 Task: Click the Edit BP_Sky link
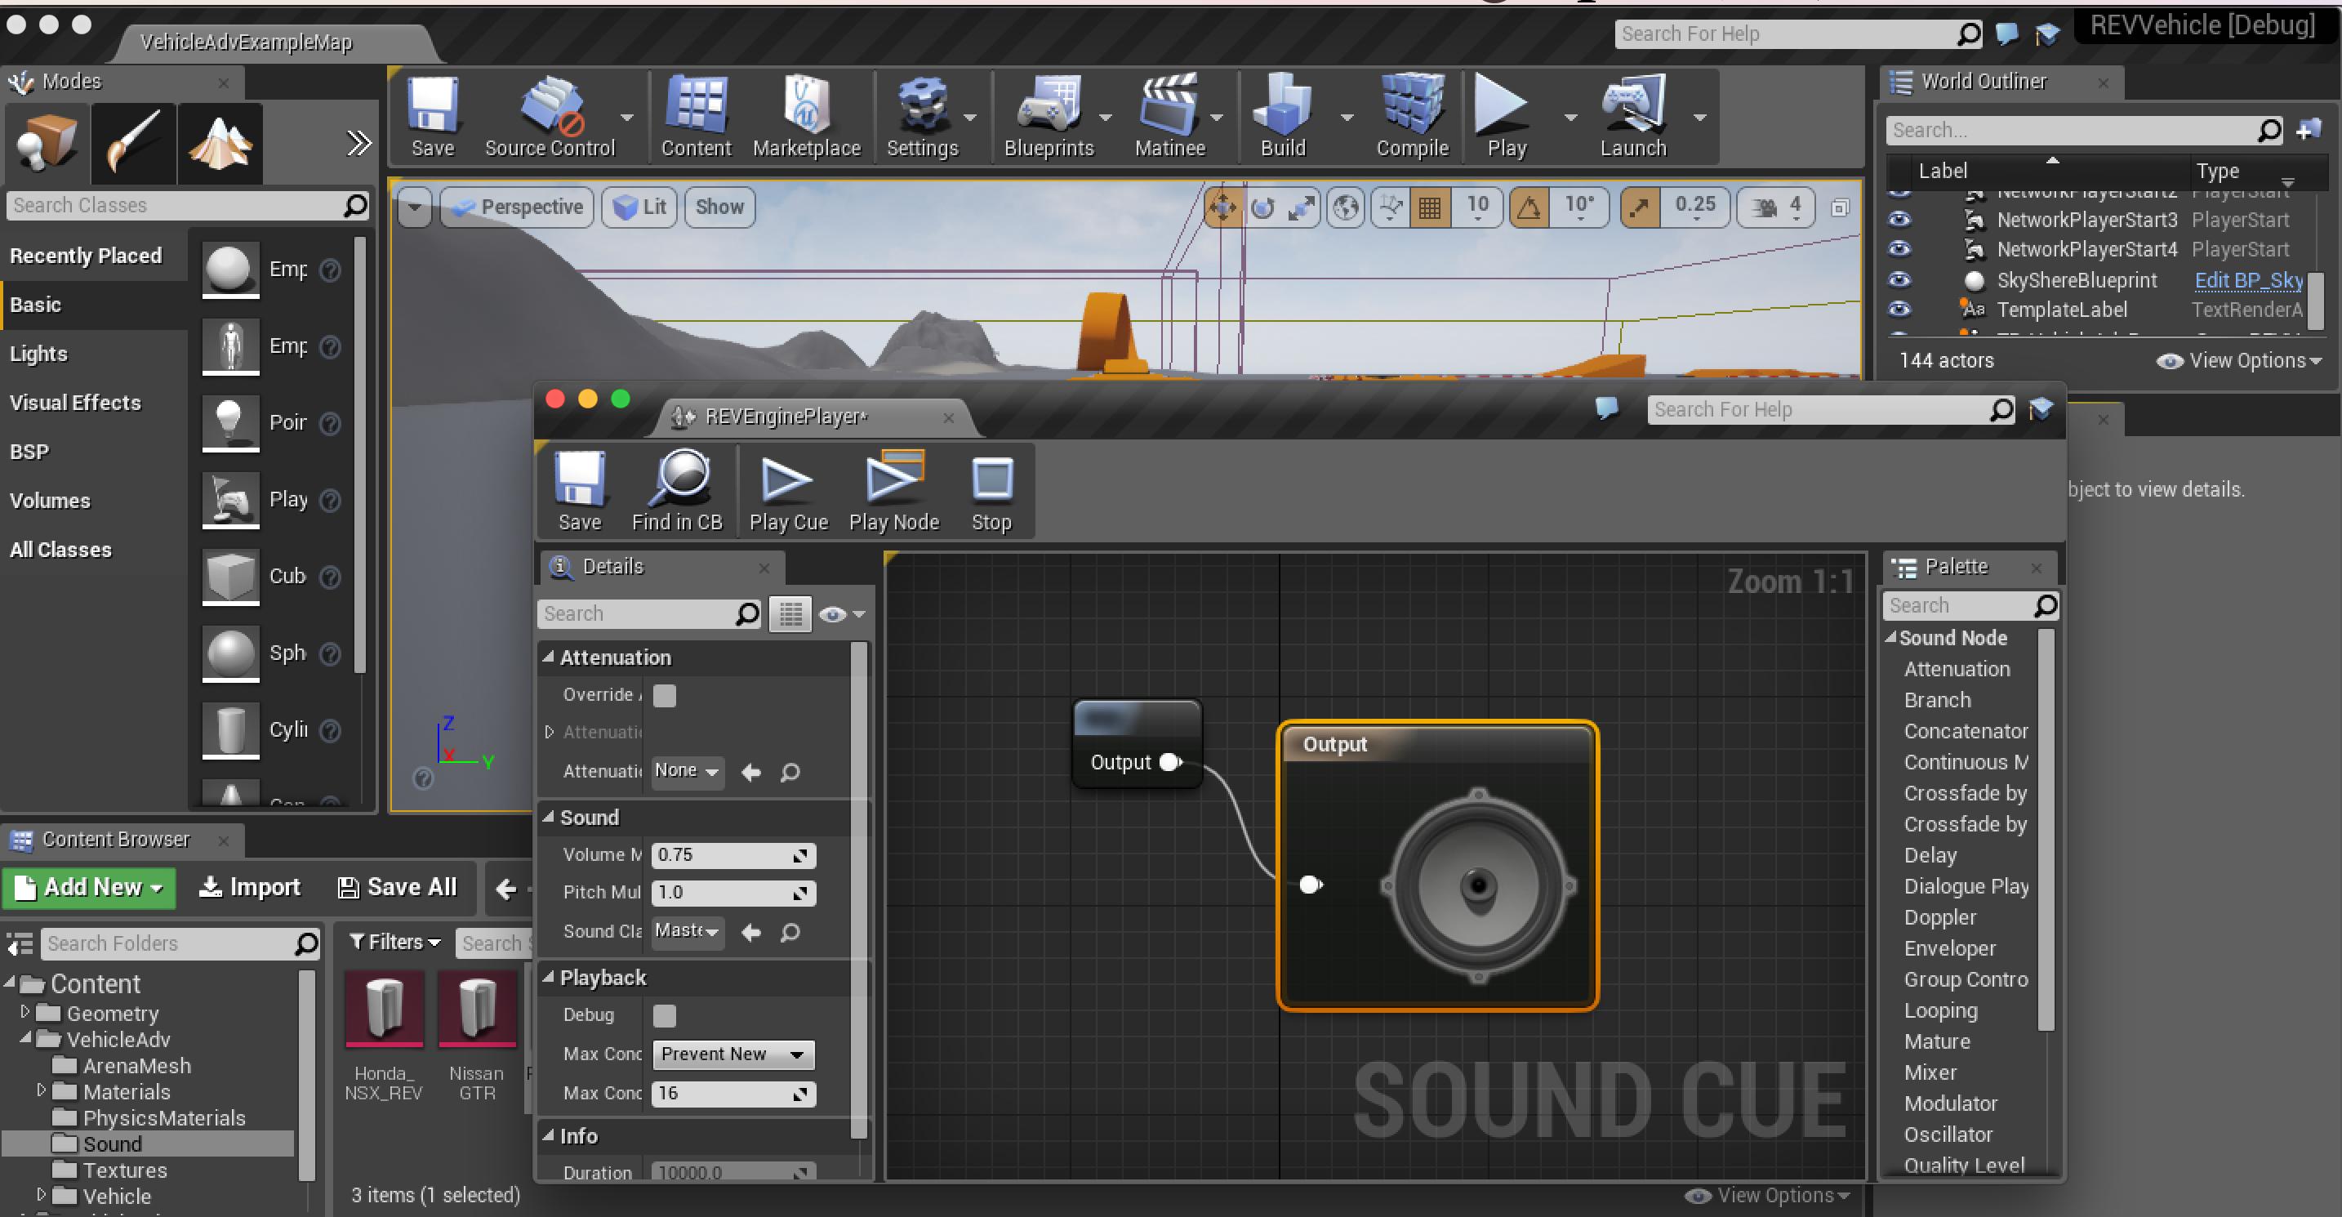tap(2247, 280)
